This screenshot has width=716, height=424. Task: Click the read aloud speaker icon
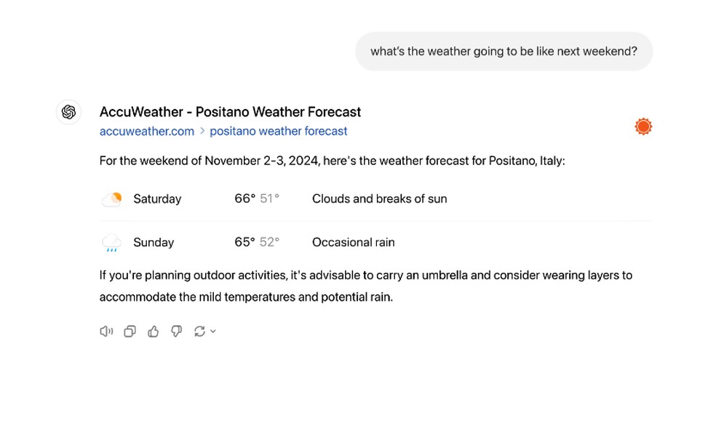click(x=106, y=332)
